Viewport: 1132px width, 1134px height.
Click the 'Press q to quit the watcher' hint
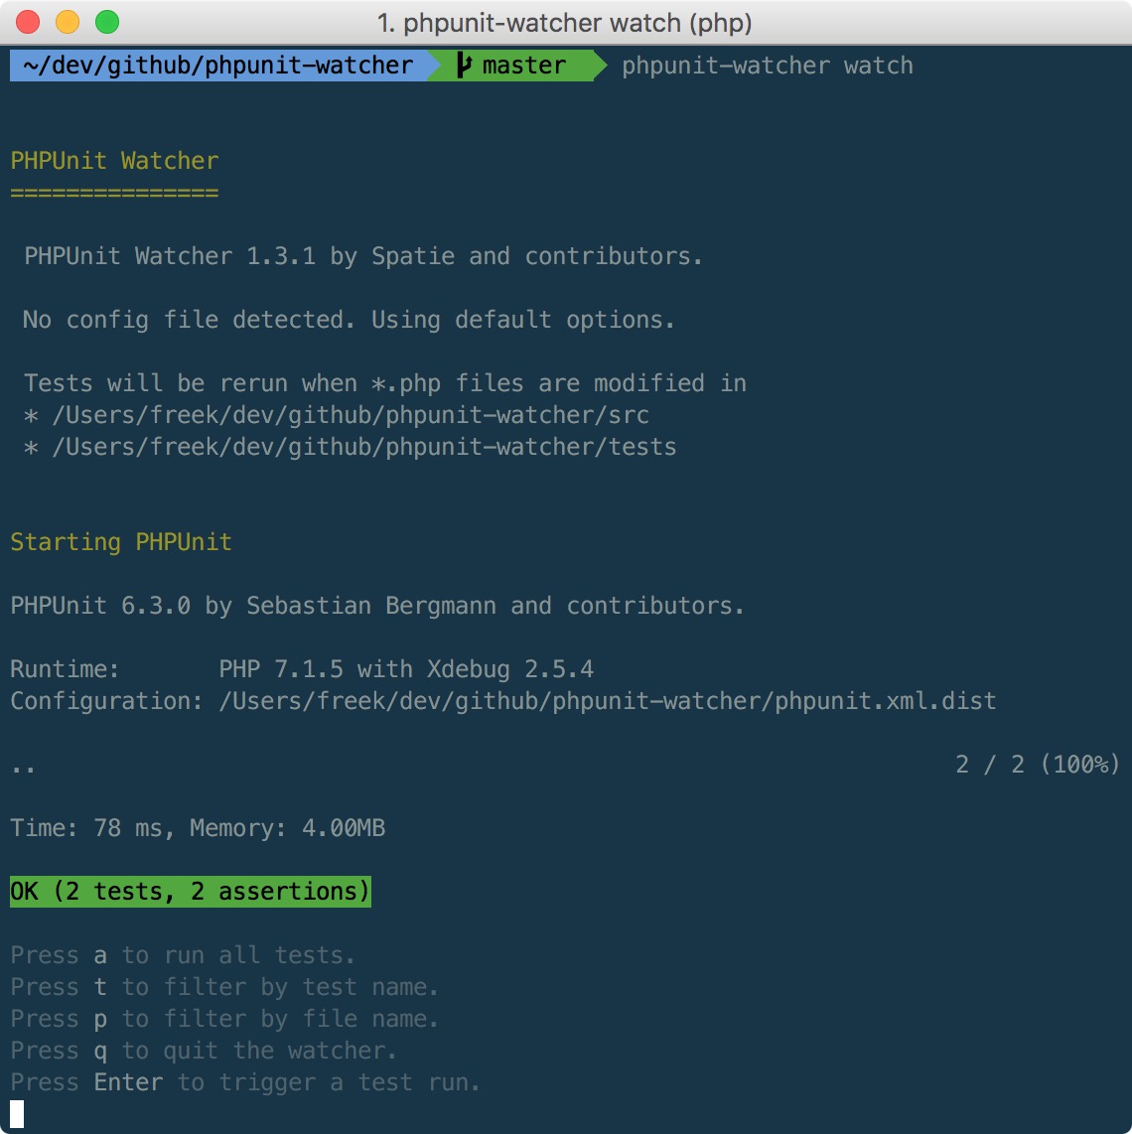point(204,1051)
